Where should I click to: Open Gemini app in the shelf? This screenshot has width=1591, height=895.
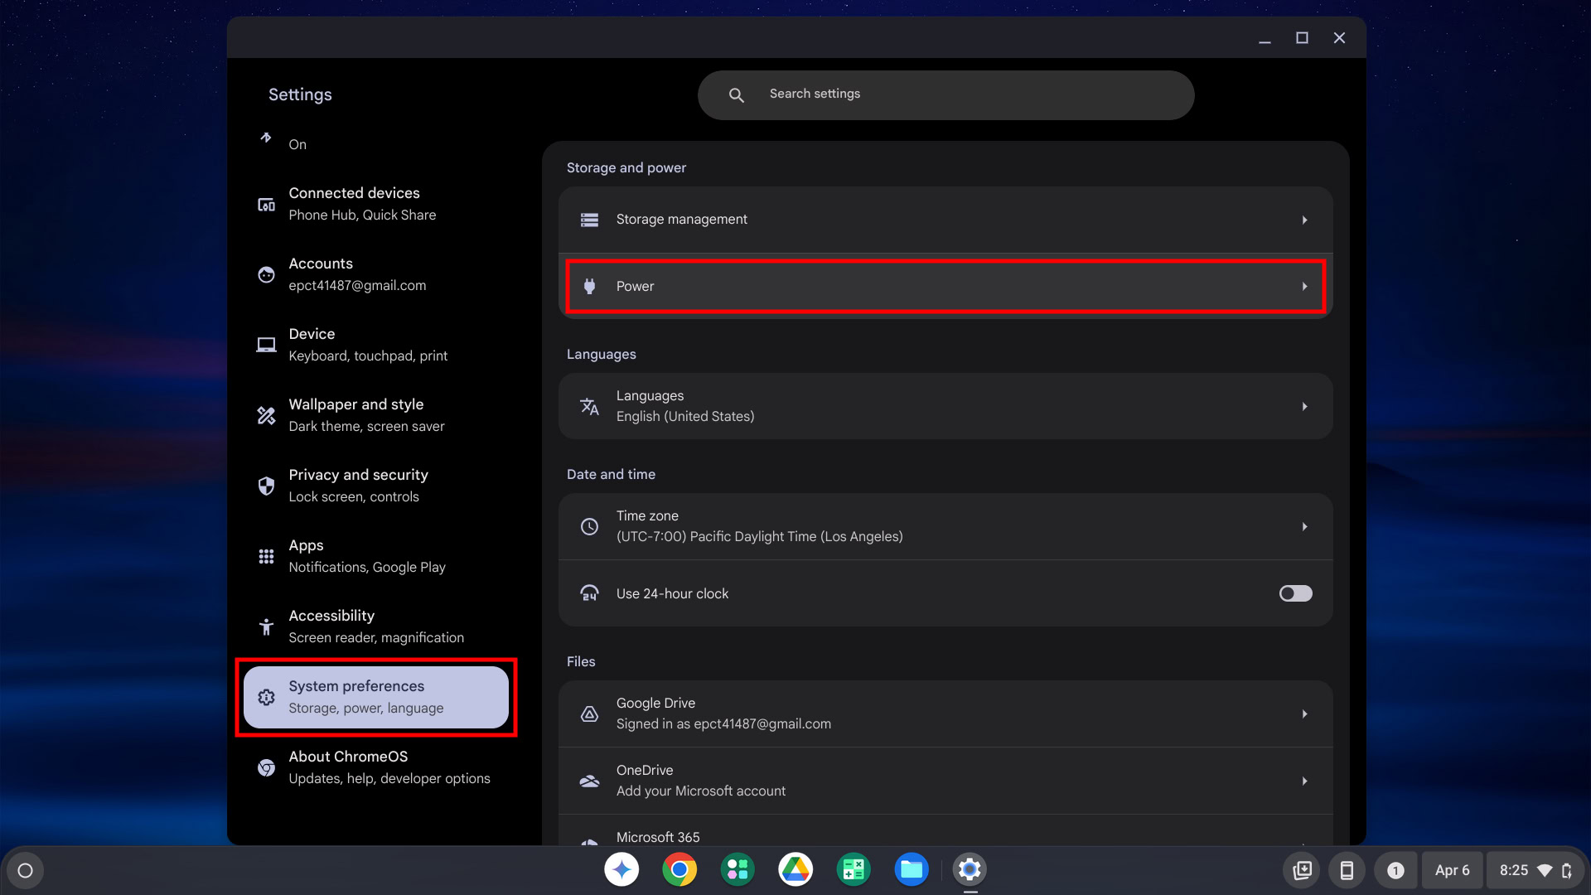click(x=621, y=869)
